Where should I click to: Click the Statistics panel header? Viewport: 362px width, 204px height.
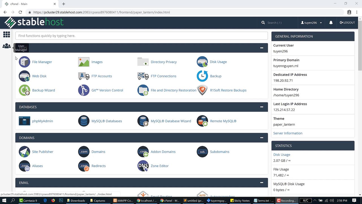point(313,146)
